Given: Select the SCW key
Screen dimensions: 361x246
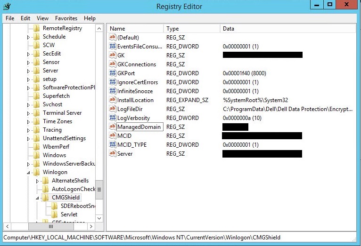Looking at the screenshot, I should pos(49,45).
